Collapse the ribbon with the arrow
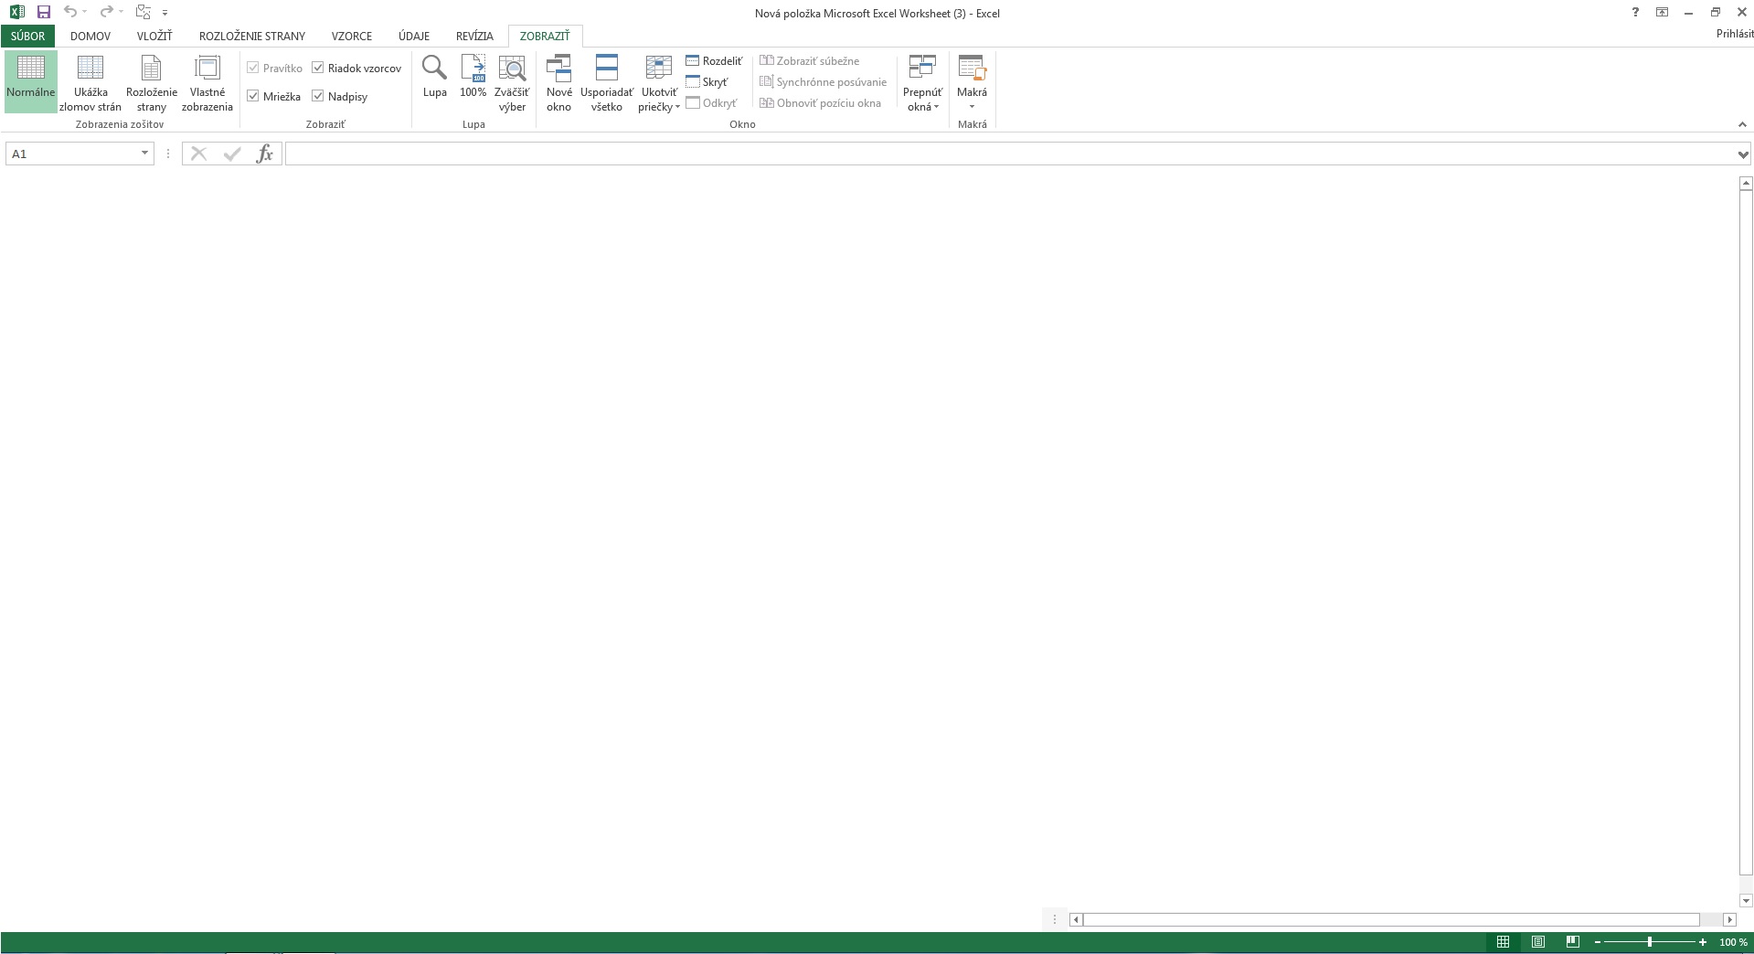Viewport: 1754px width, 954px height. [x=1741, y=124]
